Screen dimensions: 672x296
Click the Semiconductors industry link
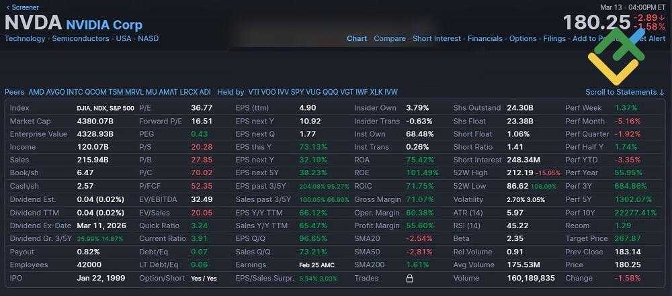pyautogui.click(x=81, y=38)
